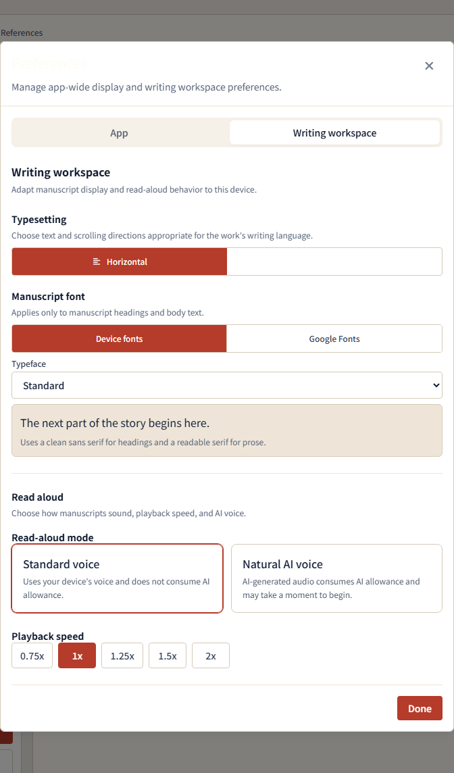Click the References label behind the dialog
This screenshot has height=773, width=454.
coord(22,33)
